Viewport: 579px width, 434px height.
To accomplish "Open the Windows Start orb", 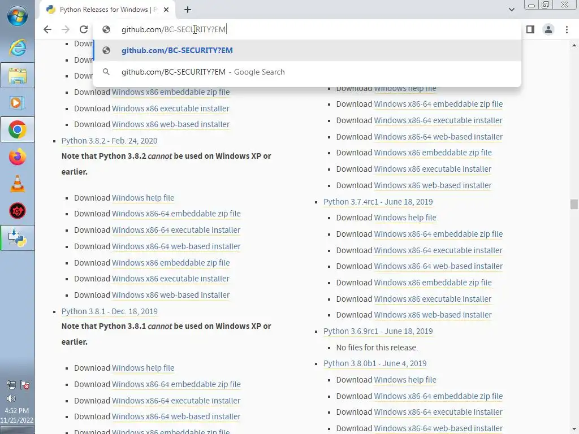I will [x=18, y=16].
